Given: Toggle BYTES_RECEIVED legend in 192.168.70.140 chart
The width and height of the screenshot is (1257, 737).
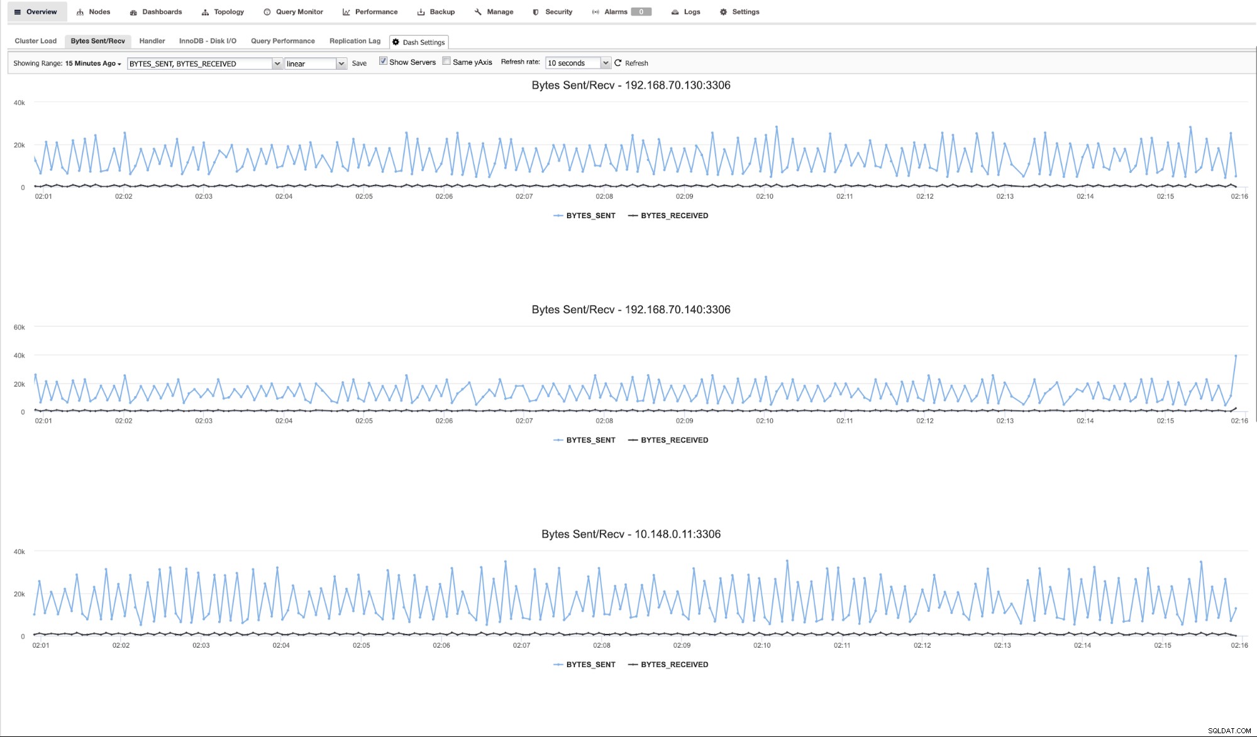Looking at the screenshot, I should (x=668, y=440).
